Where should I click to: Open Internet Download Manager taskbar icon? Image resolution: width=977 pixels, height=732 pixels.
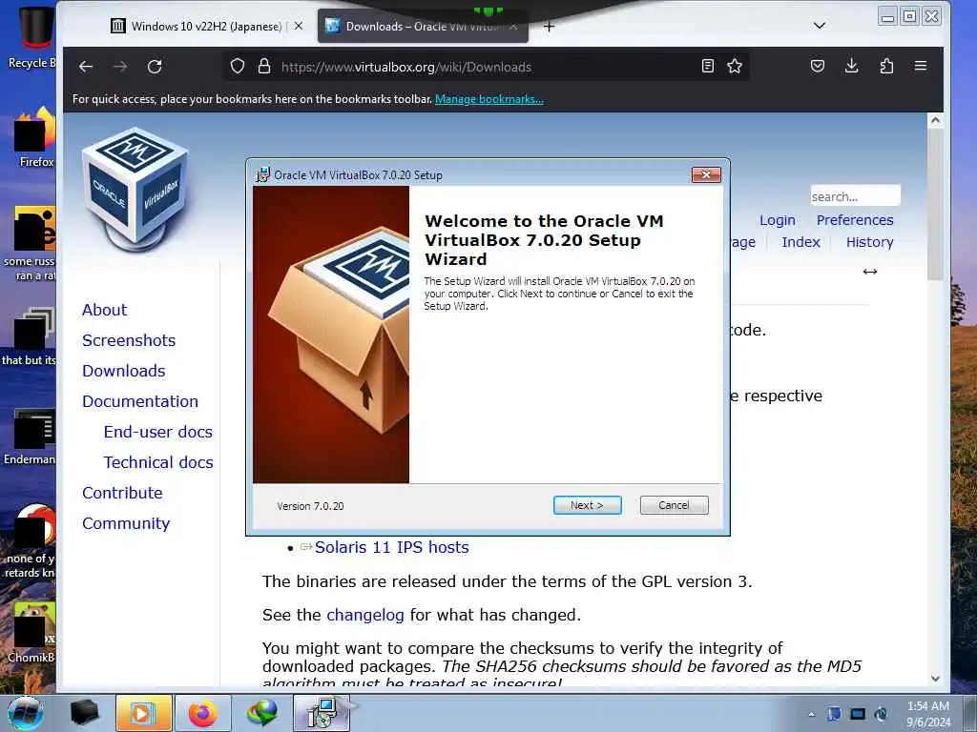[261, 713]
